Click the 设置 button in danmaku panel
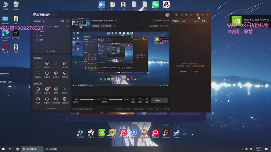This screenshot has height=152, width=271. tap(196, 71)
